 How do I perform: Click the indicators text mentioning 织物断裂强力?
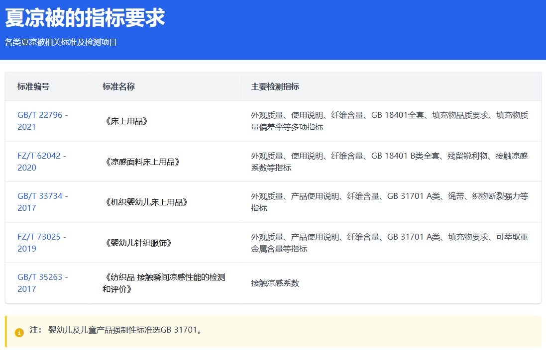tap(389, 202)
